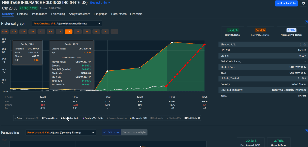Click the red projected price endpoint marker
Image resolution: width=308 pixels, height=147 pixels.
(205, 45)
